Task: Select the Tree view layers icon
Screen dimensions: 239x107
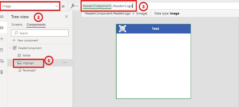Action: pyautogui.click(x=2, y=28)
